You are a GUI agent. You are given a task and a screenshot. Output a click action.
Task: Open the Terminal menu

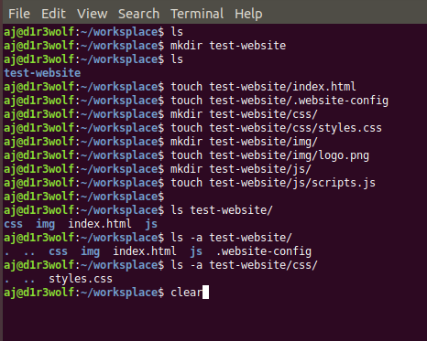coord(197,14)
